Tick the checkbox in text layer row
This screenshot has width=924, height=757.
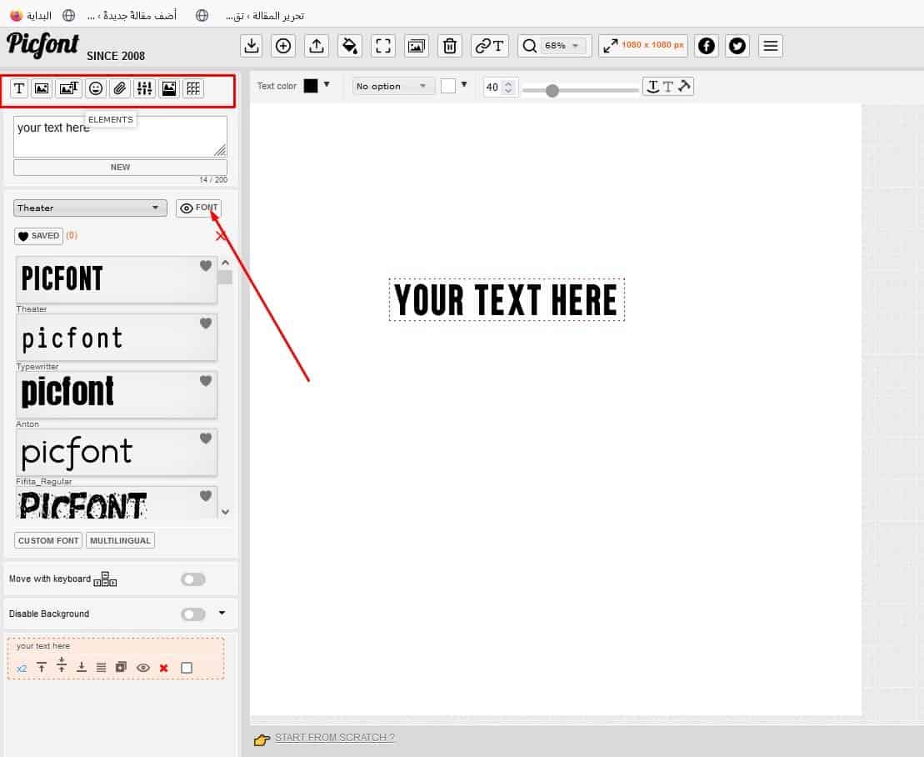(187, 668)
